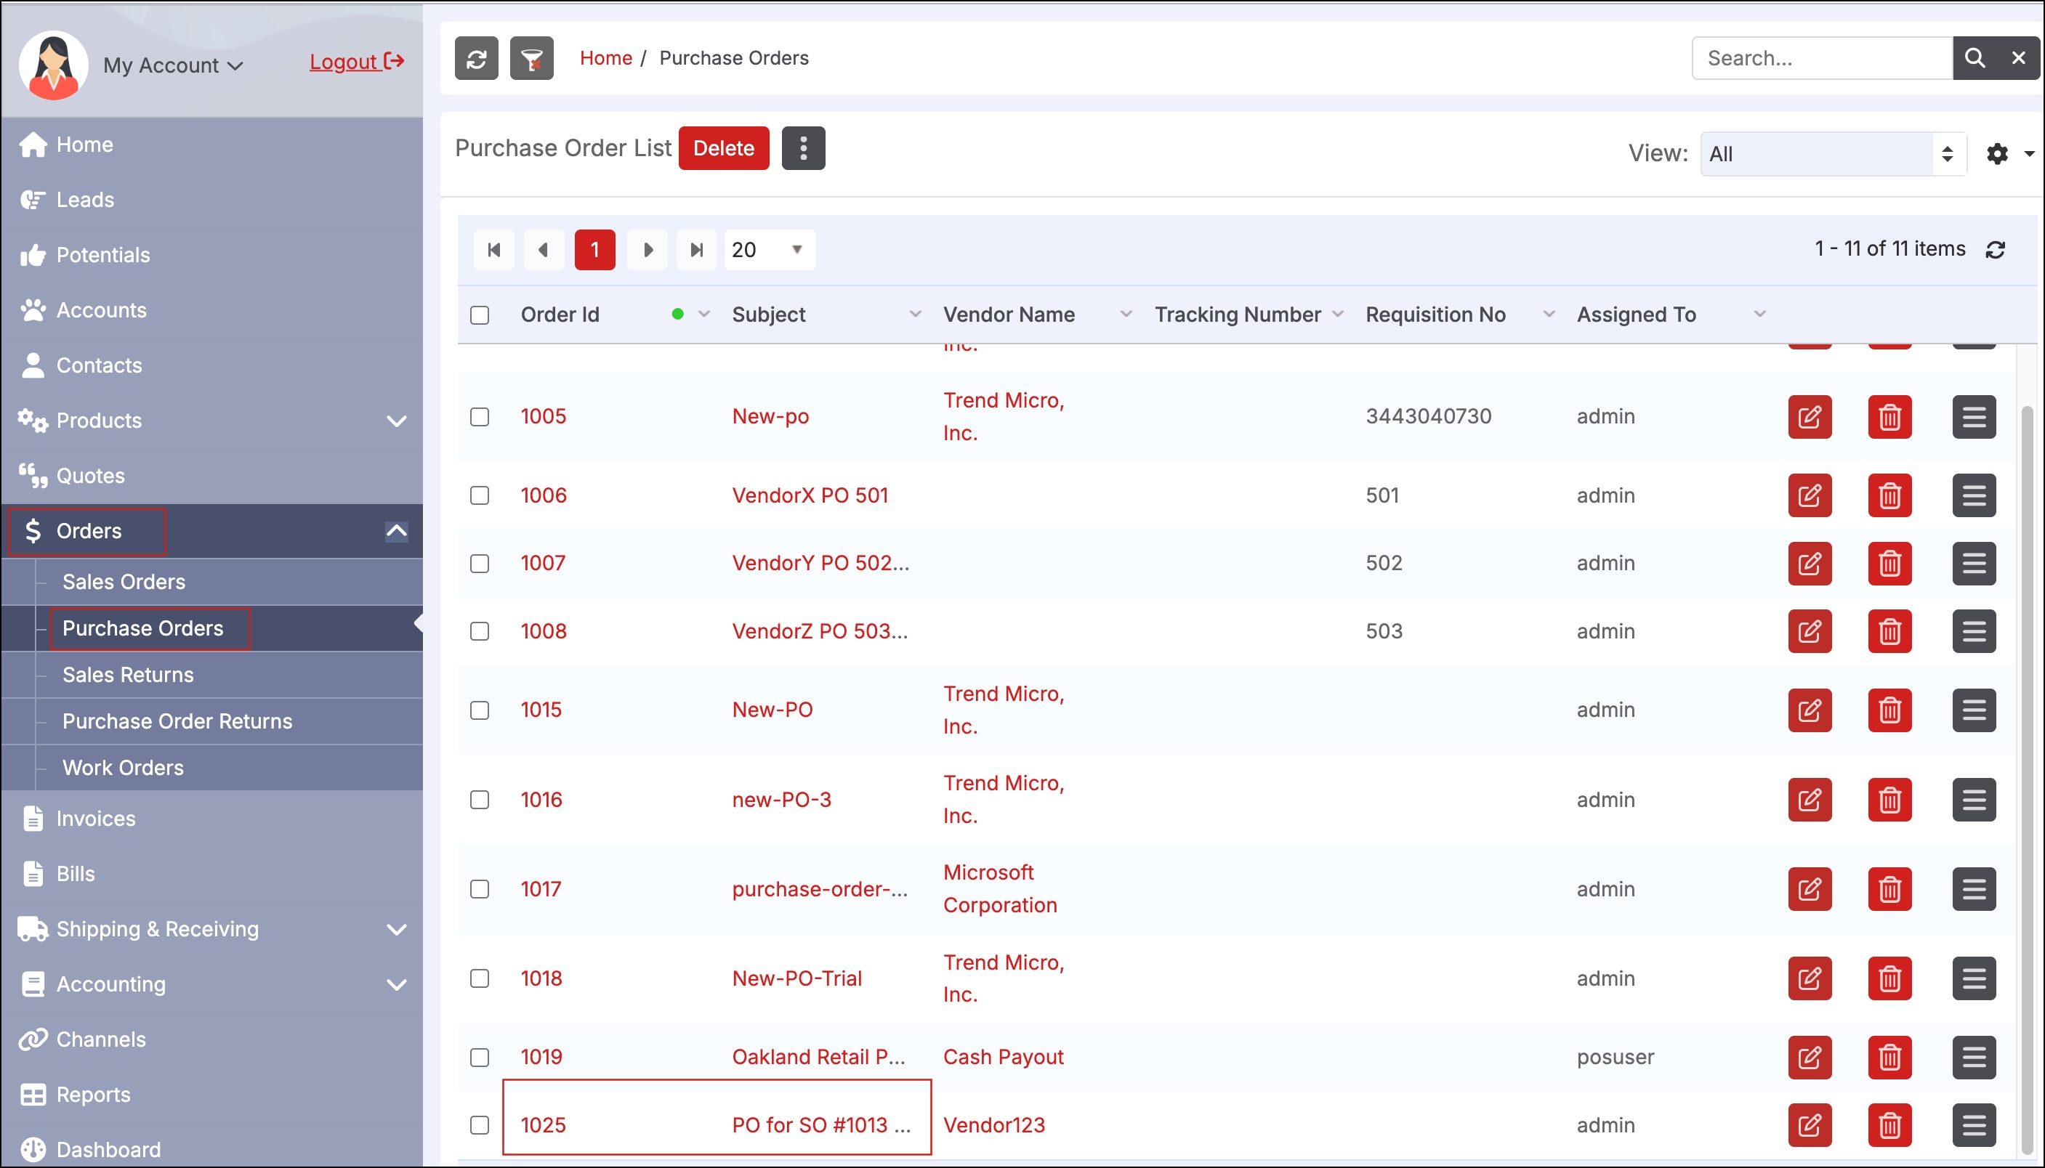Check the box for order 1015
The height and width of the screenshot is (1168, 2045).
click(480, 710)
